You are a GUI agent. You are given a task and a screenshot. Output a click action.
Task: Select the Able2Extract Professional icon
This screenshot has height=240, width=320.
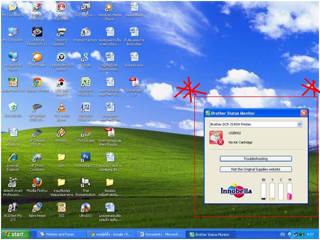pyautogui.click(x=13, y=187)
